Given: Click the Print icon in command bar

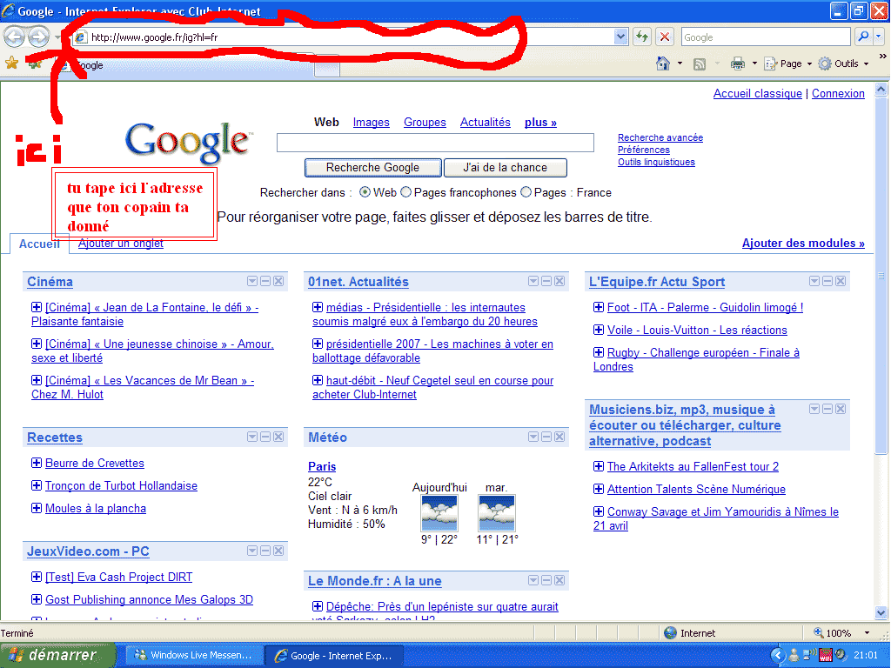Looking at the screenshot, I should (x=738, y=63).
